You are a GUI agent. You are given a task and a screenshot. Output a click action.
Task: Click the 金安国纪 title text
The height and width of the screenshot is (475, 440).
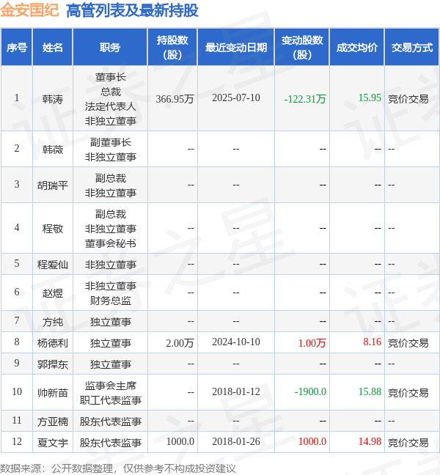tap(29, 10)
